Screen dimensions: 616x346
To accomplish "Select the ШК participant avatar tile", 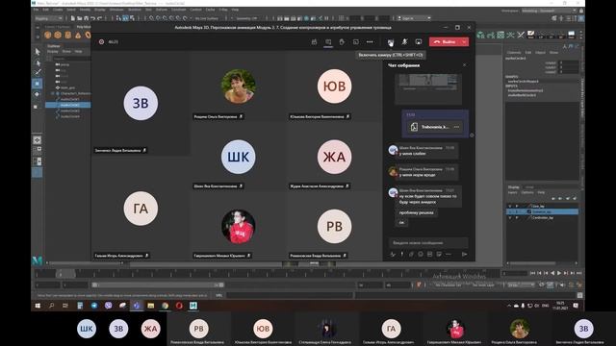I will click(238, 157).
